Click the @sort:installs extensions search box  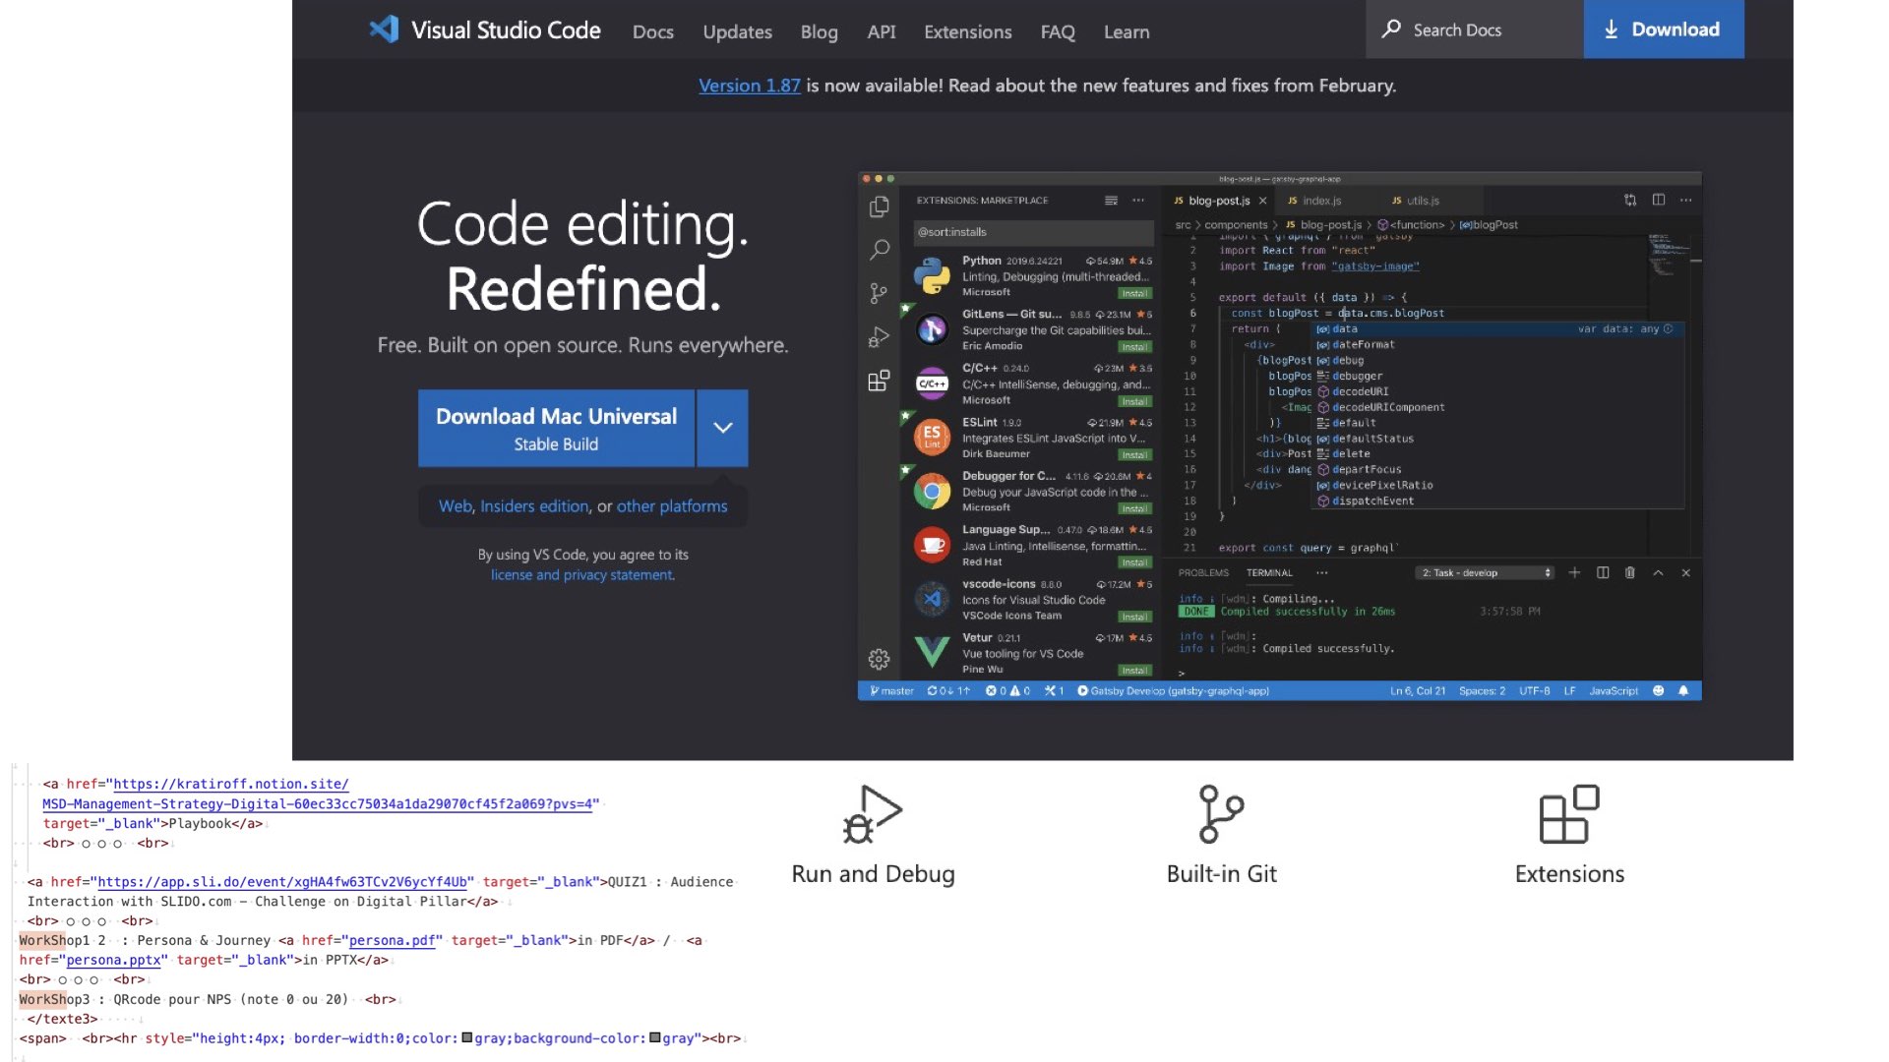(x=1031, y=232)
